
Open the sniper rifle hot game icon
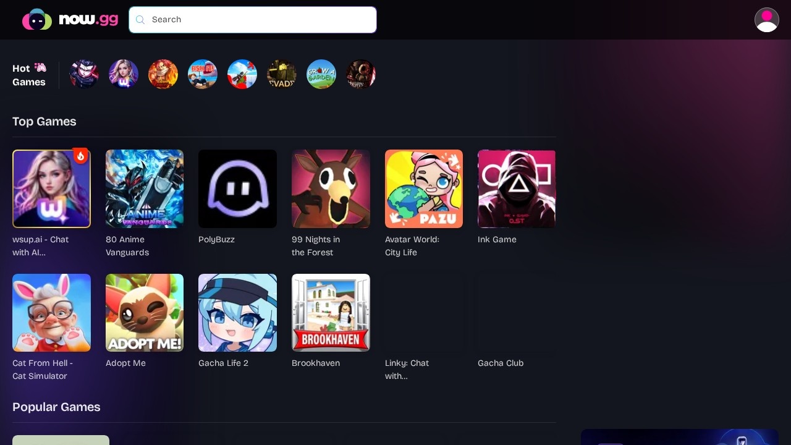pos(242,74)
